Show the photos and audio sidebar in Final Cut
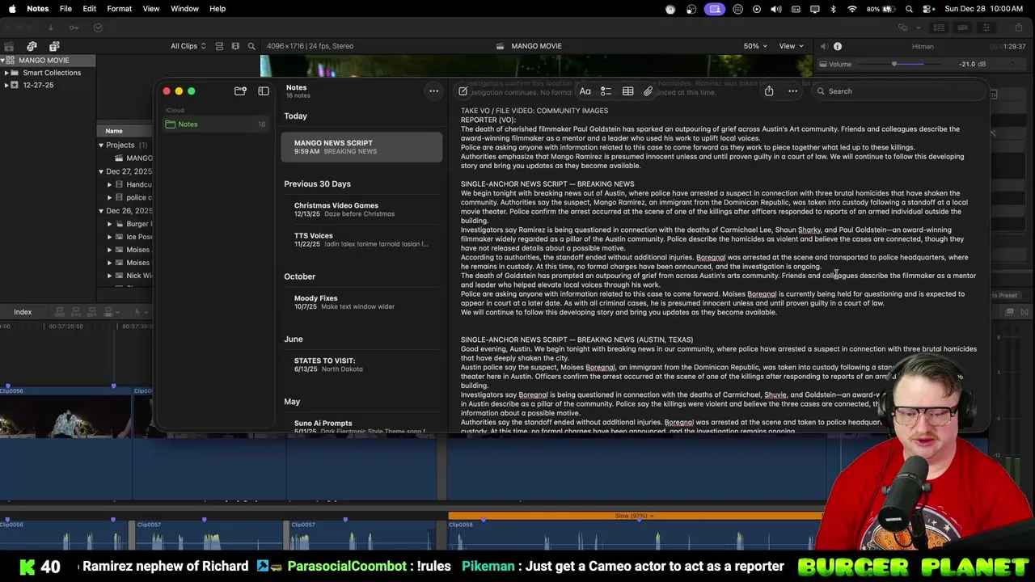 (32, 46)
